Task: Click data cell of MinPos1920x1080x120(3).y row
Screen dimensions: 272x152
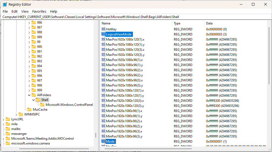Action: click(x=222, y=106)
